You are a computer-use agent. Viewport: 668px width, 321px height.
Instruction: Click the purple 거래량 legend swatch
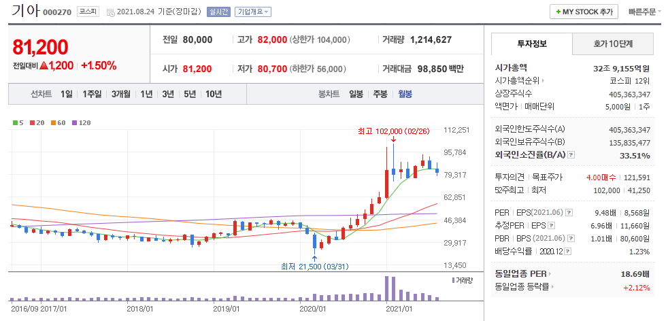click(x=454, y=280)
